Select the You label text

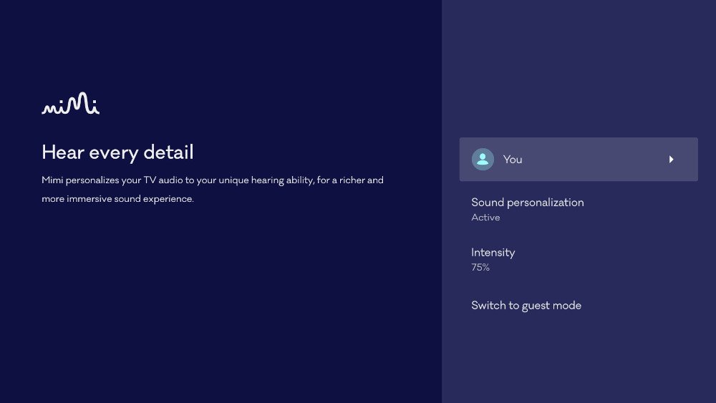tap(513, 160)
